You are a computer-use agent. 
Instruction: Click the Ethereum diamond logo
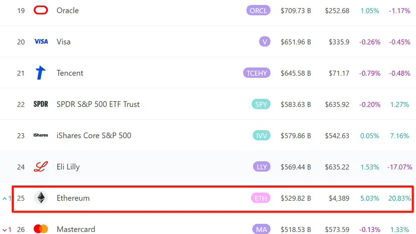click(x=41, y=198)
